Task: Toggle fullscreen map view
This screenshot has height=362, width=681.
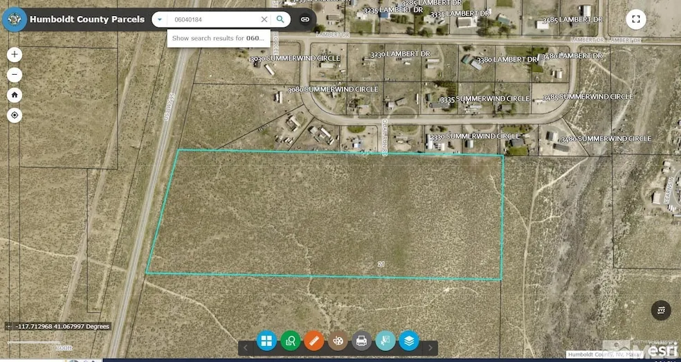Action: click(636, 19)
